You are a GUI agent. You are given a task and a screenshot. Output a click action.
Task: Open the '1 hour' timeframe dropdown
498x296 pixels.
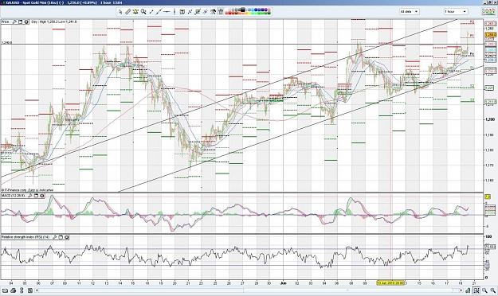click(456, 12)
